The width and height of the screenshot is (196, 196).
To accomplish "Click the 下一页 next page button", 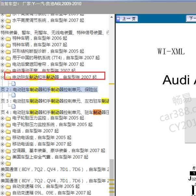I will click(191, 19).
